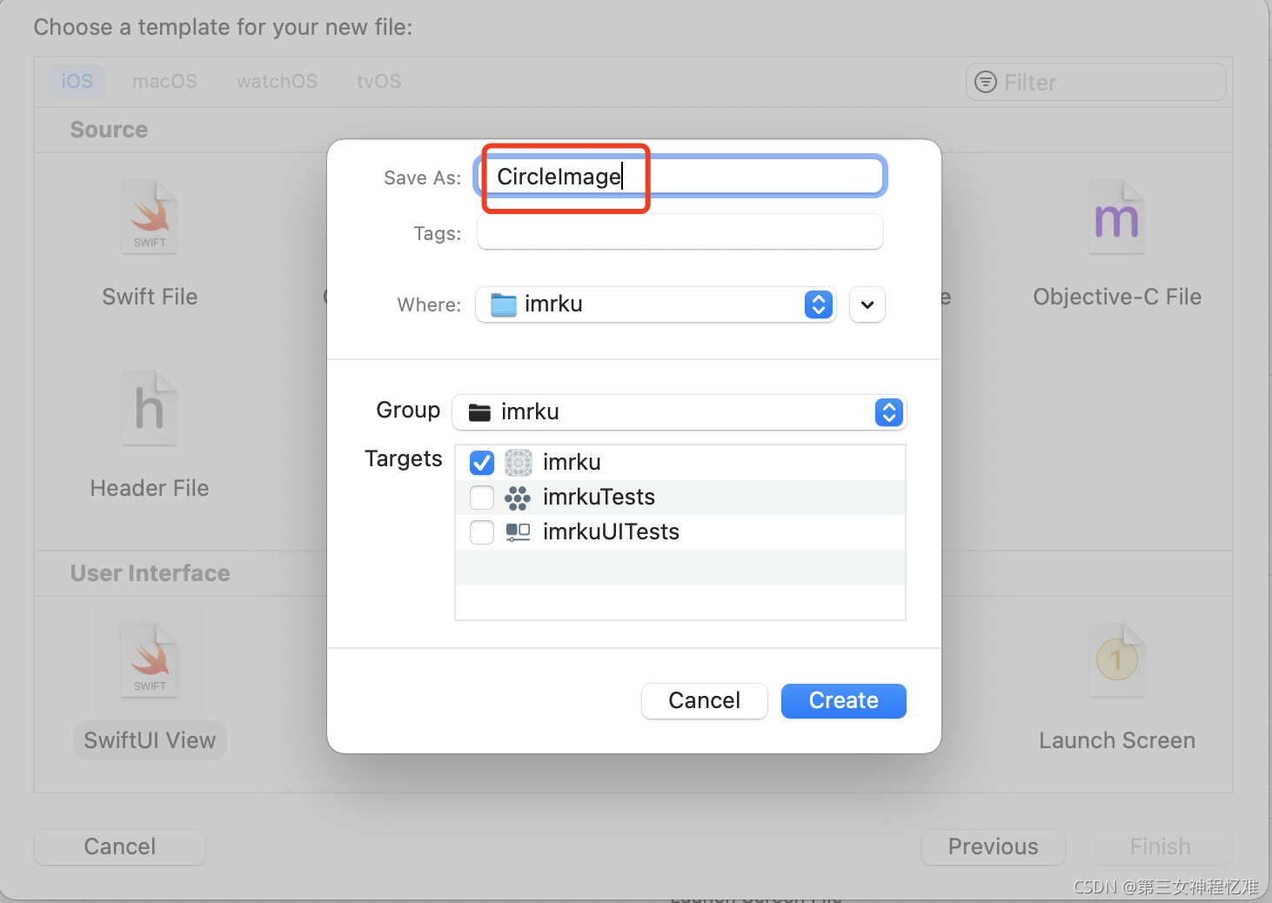
Task: Open the Group popup menu arrows
Action: click(x=889, y=412)
